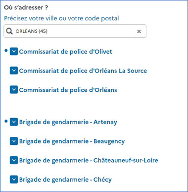
Task: Open the chevron icon for Châteauneuf-sur-Loire brigade
Action: pos(14,160)
